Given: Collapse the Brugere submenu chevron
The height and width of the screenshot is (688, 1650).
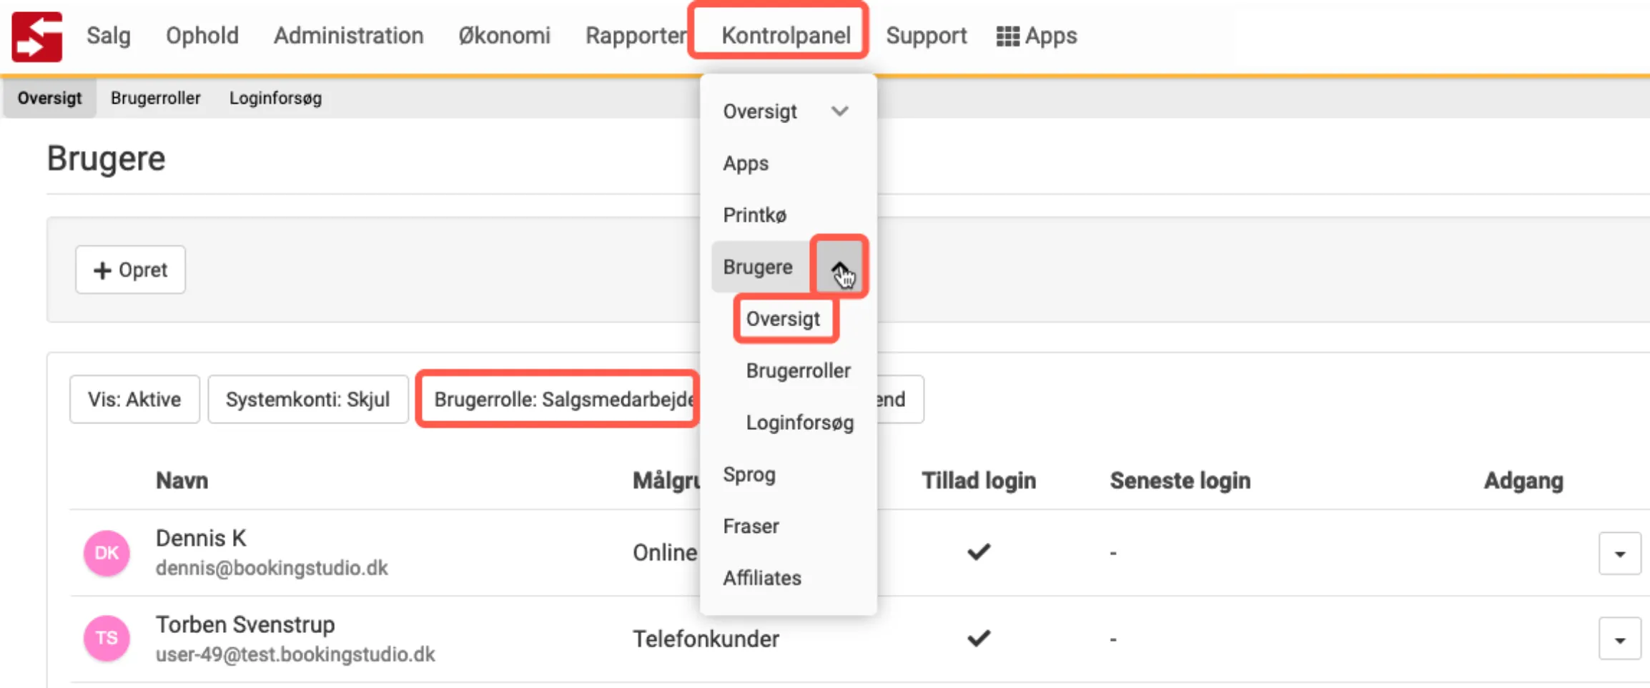Looking at the screenshot, I should [x=839, y=267].
